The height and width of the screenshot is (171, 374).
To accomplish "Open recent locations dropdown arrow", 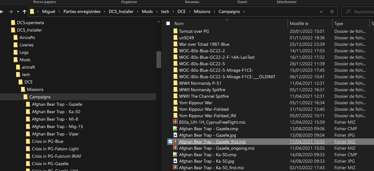I will (x=18, y=12).
